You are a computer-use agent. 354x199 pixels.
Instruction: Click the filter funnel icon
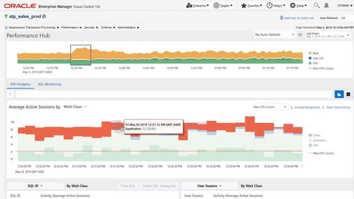pos(11,95)
